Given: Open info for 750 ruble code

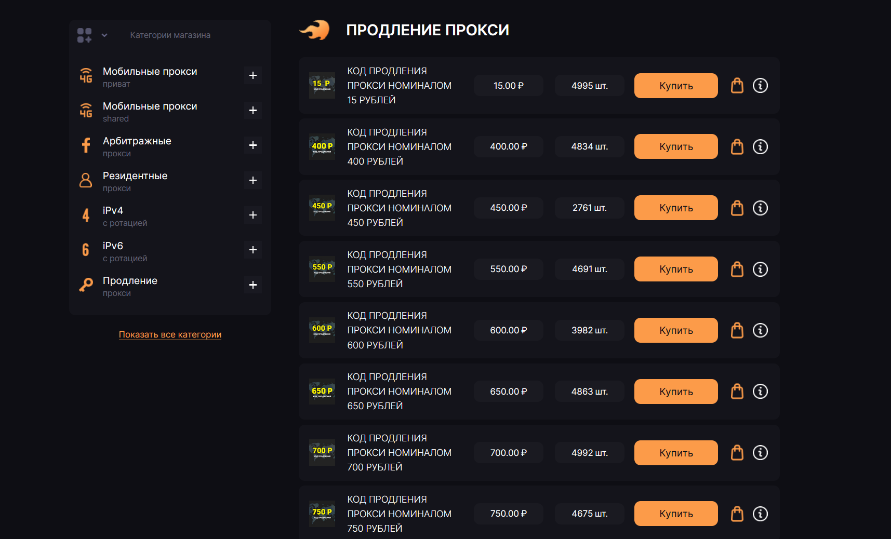Looking at the screenshot, I should [760, 514].
